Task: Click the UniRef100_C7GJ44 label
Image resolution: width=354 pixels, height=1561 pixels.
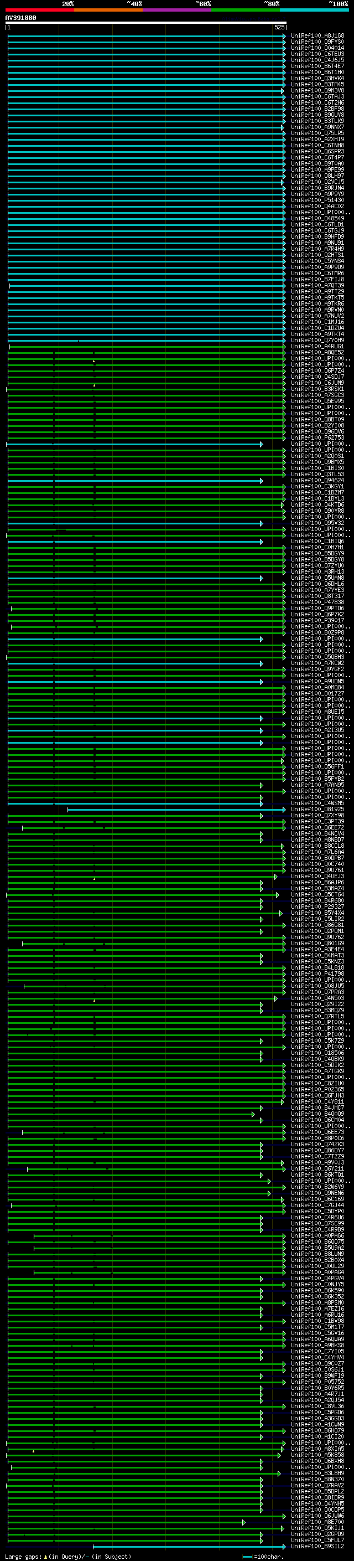Action: 317,1205
